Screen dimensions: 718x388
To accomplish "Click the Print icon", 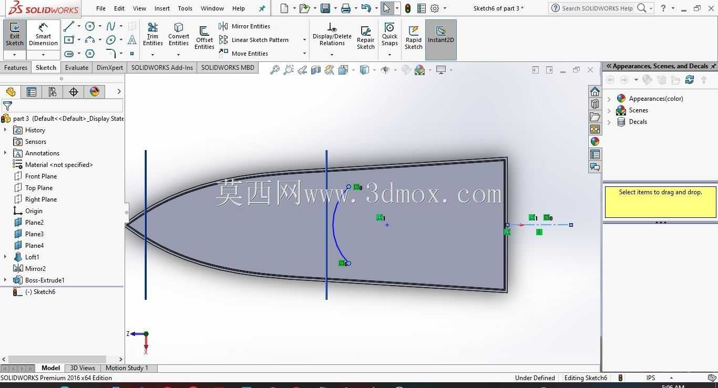I will point(345,8).
